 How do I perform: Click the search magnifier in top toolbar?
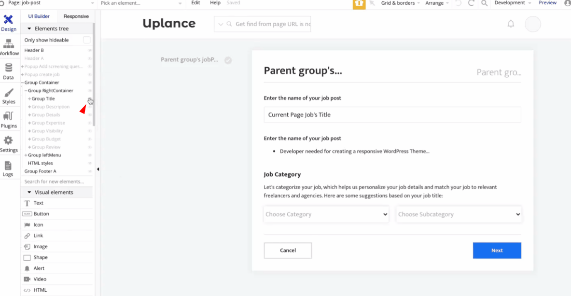pyautogui.click(x=484, y=3)
